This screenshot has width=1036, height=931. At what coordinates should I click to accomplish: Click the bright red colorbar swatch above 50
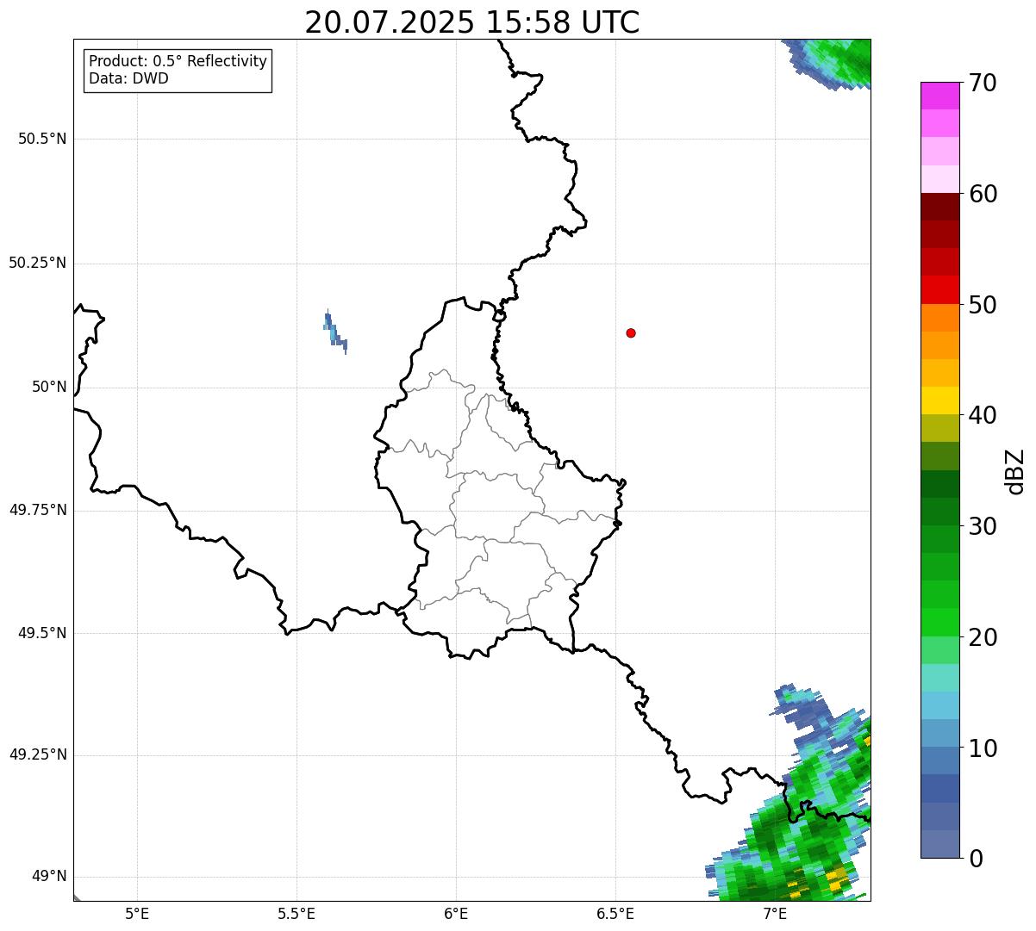click(939, 290)
